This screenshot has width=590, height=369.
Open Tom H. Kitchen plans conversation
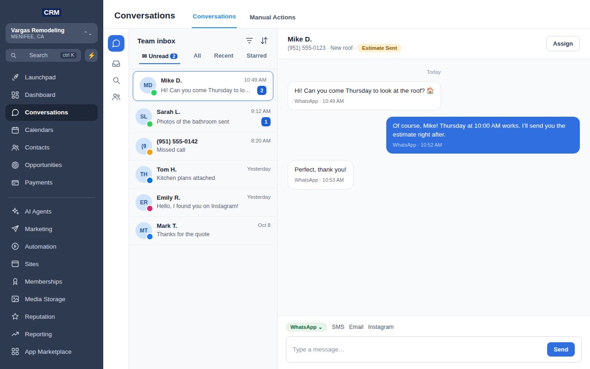pos(203,174)
